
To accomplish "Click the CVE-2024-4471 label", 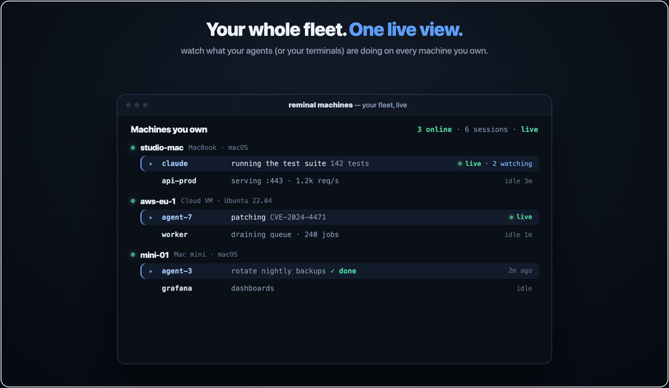I will [298, 217].
